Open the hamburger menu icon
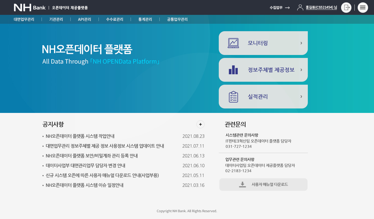The height and width of the screenshot is (219, 374). coord(363,7)
